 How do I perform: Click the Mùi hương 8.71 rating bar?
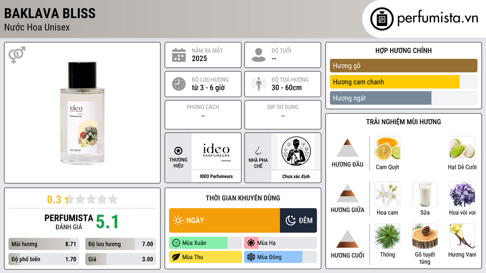click(44, 244)
